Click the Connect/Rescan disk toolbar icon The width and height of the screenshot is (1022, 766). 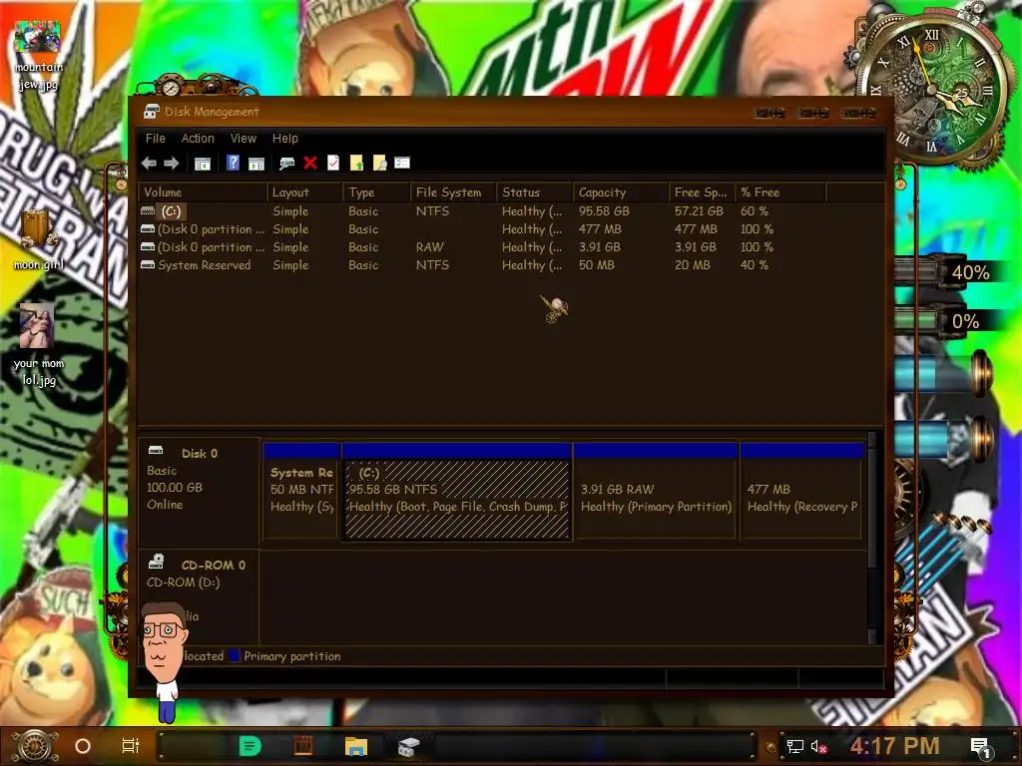(286, 164)
